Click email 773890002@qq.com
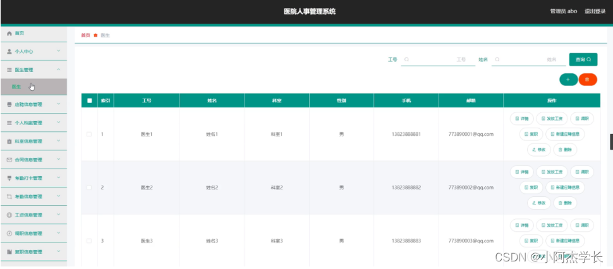Image resolution: width=613 pixels, height=269 pixels. coord(471,188)
